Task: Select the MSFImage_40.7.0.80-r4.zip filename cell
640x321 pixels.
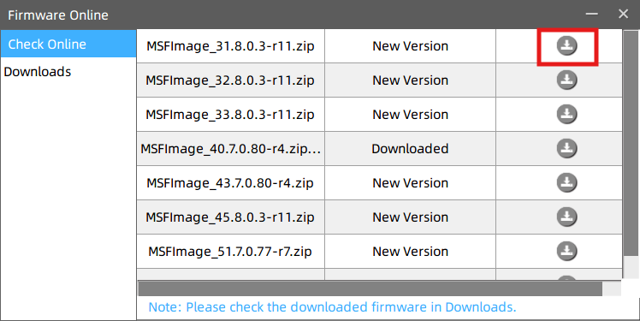Action: click(231, 149)
